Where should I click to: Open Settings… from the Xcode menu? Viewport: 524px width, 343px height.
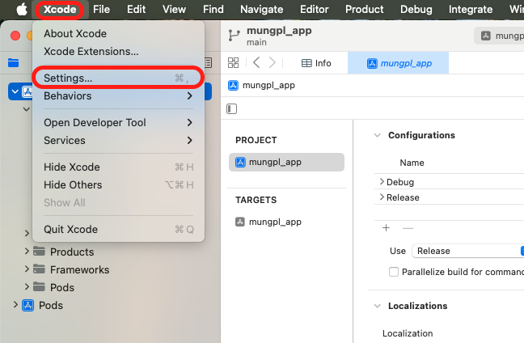tap(118, 78)
